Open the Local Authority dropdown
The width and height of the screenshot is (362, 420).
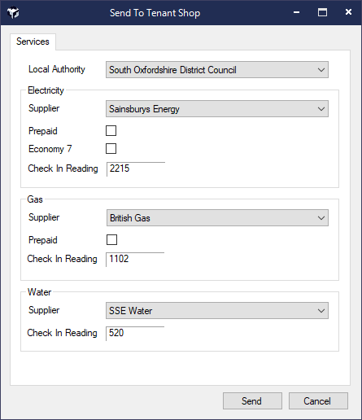(217, 70)
